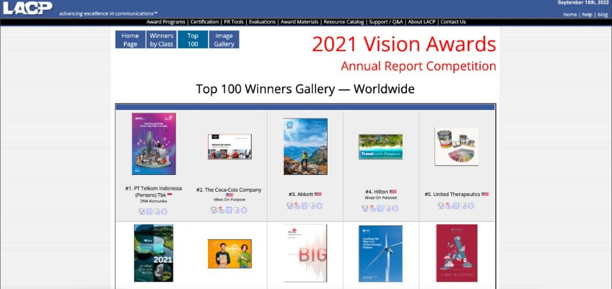612x289 pixels.
Task: Select the Top 100 tab
Action: pyautogui.click(x=192, y=40)
